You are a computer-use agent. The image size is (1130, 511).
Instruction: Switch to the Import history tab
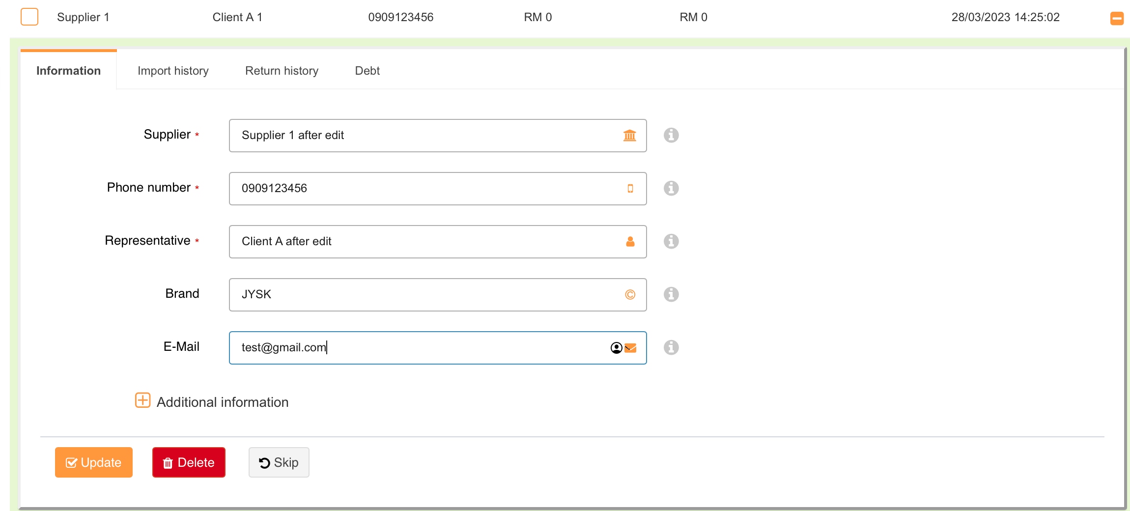[x=173, y=71]
